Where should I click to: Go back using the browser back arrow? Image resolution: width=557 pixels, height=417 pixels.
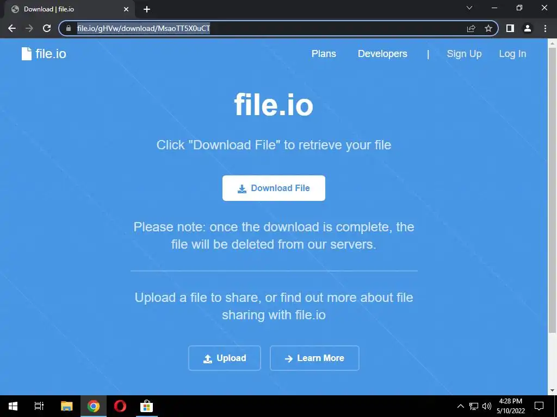pos(12,28)
